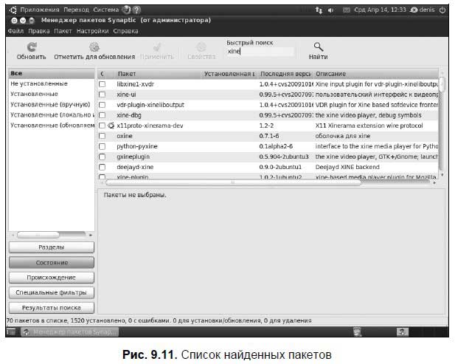Click the Найти magnifier icon
Image resolution: width=455 pixels, height=364 pixels.
(319, 47)
